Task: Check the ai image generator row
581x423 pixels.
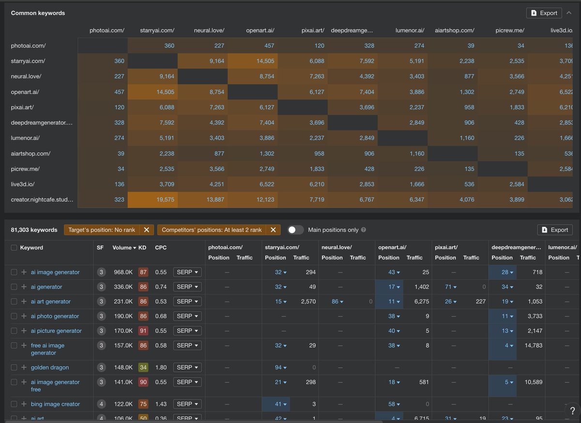Action: [14, 272]
